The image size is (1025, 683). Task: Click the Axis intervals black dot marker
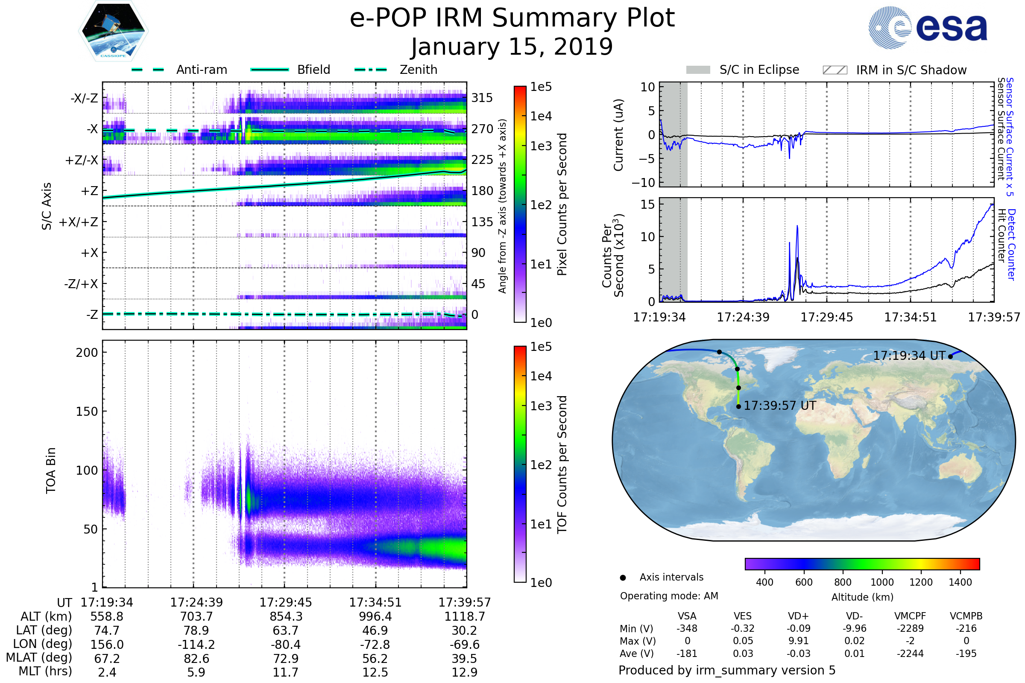pos(623,578)
